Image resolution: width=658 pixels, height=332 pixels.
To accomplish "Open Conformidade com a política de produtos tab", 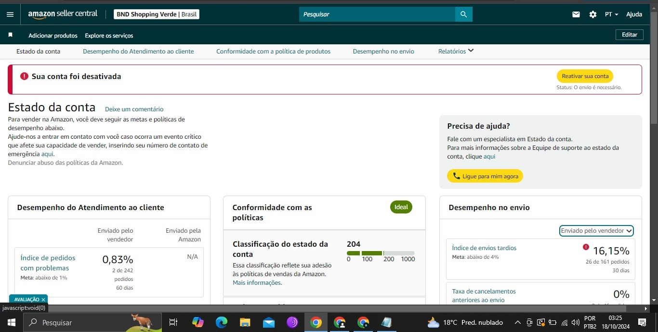I will click(273, 51).
